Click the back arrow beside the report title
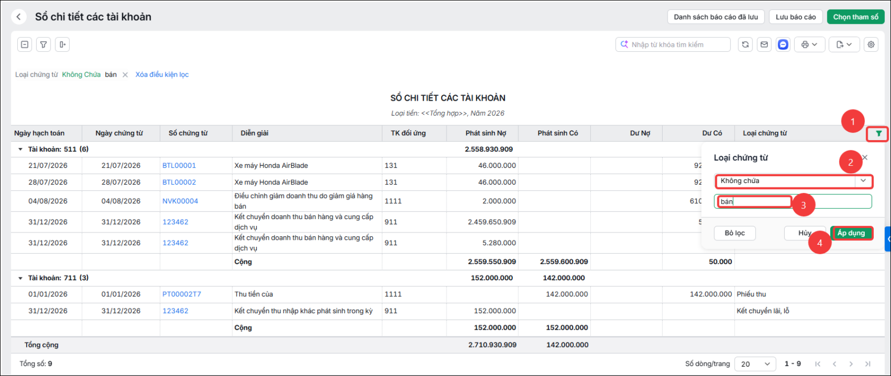Image resolution: width=891 pixels, height=376 pixels. [19, 17]
